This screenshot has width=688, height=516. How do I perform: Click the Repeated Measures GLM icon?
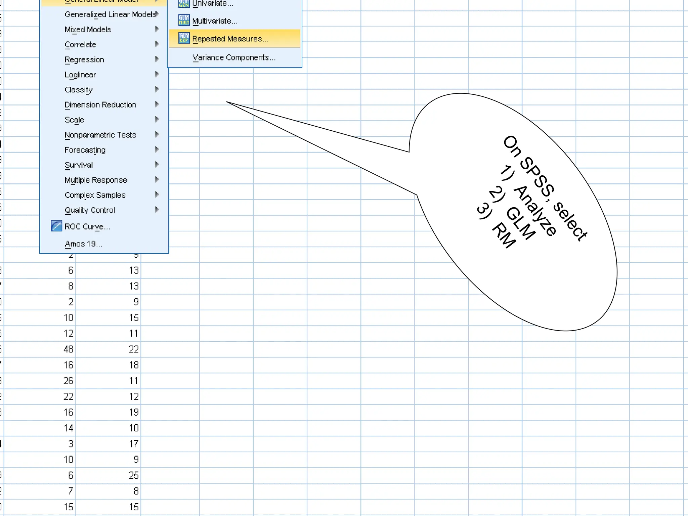pos(184,38)
